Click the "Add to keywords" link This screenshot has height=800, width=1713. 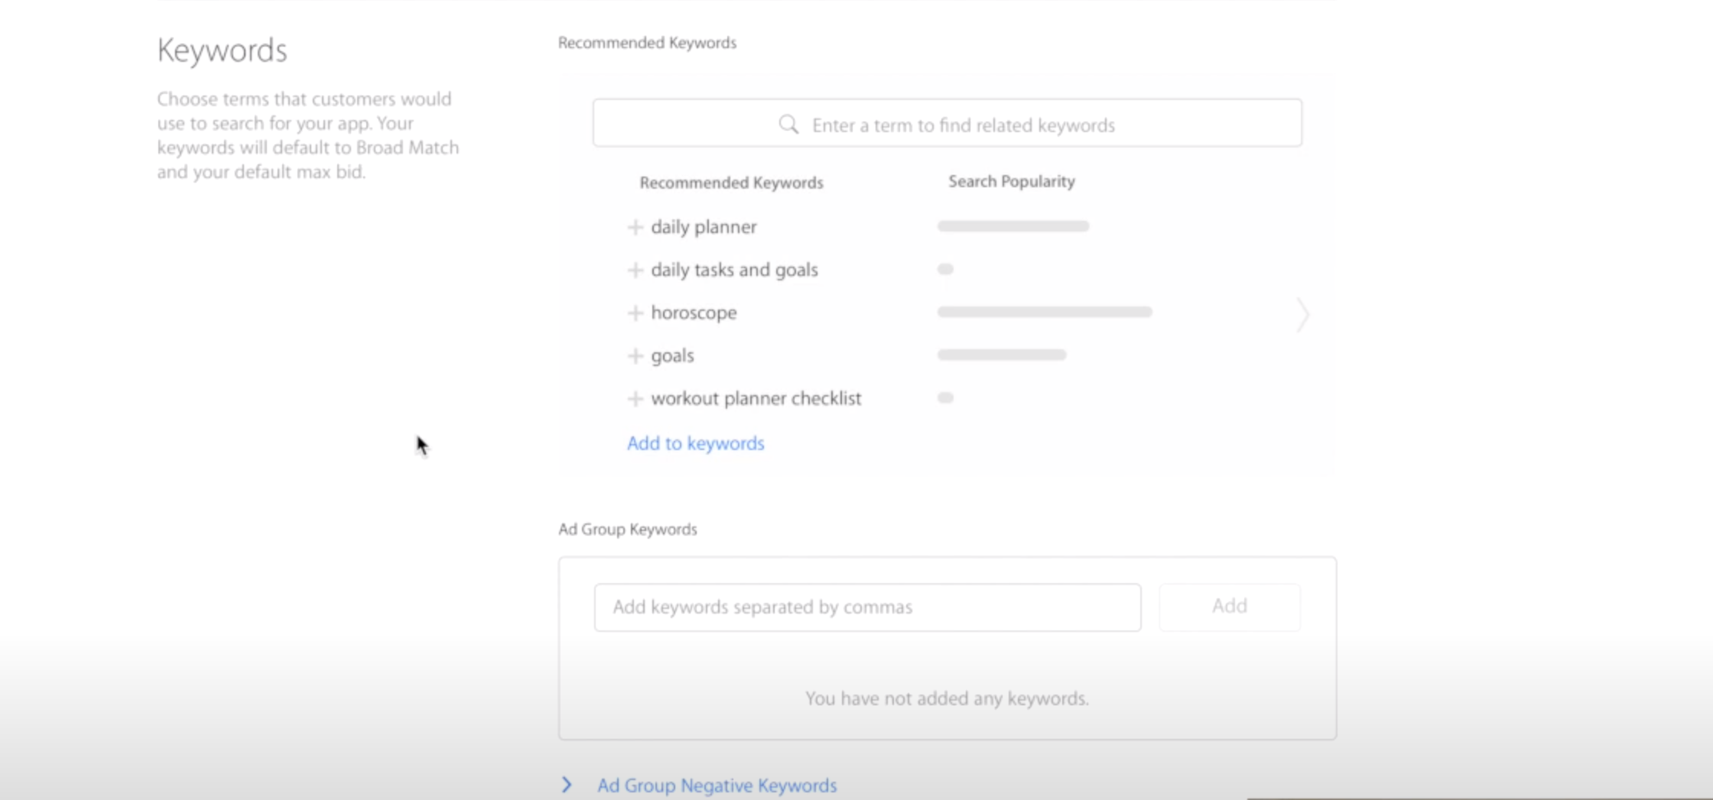[694, 443]
